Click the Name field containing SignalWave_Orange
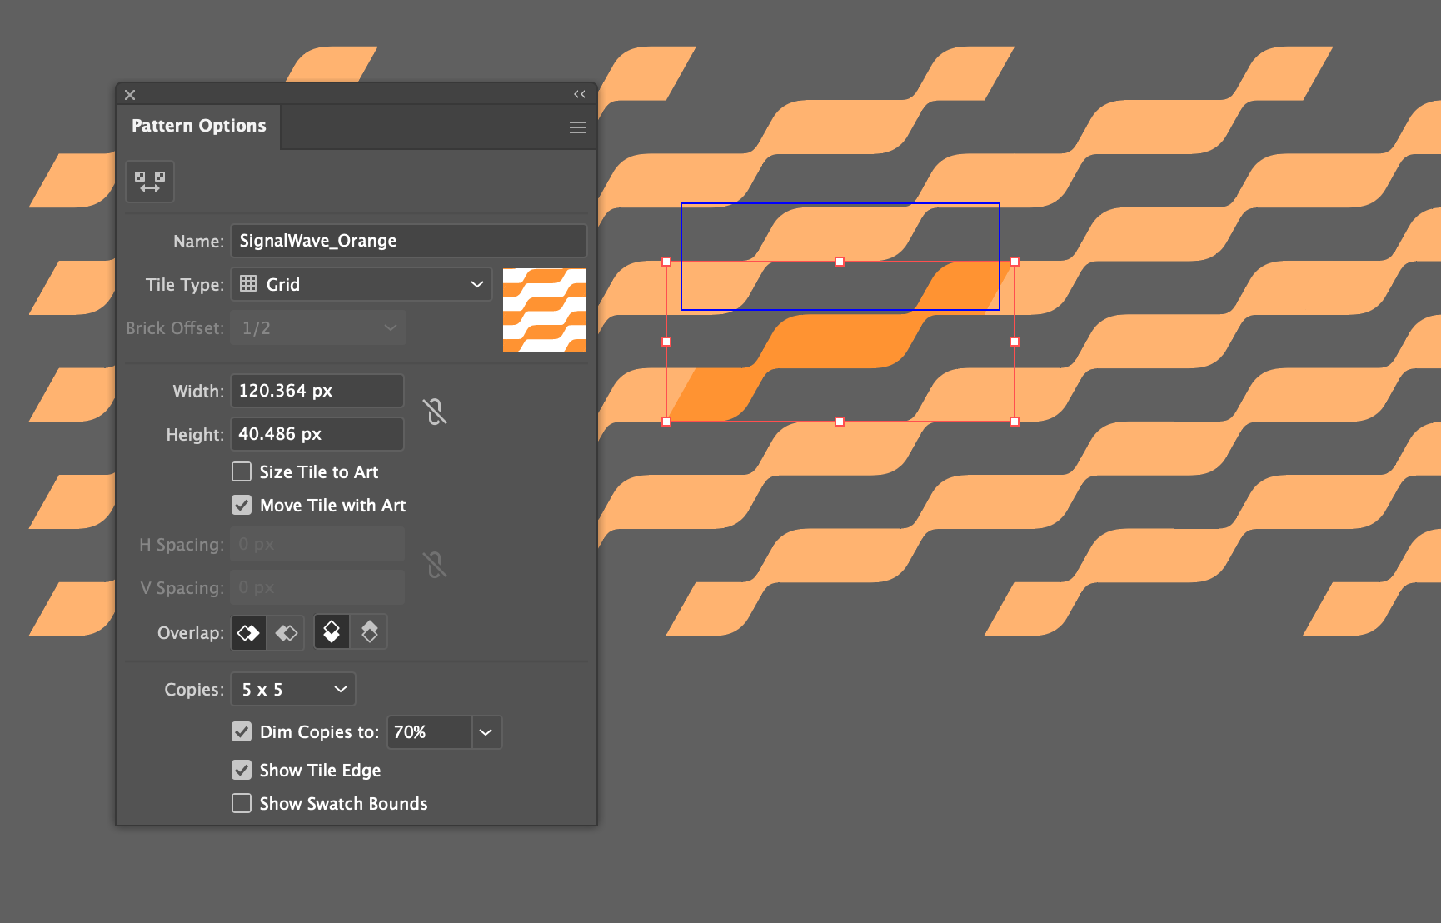Screen dimensions: 1441x923 [408, 240]
